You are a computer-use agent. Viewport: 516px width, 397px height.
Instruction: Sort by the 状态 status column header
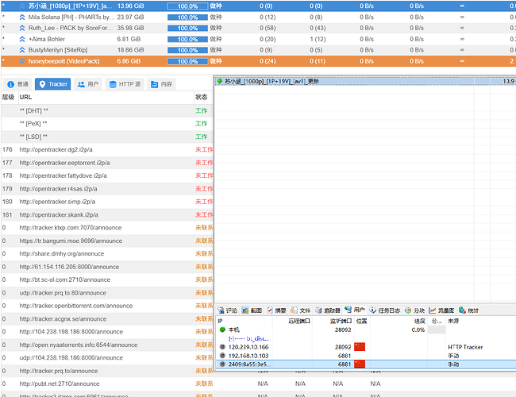tap(202, 97)
